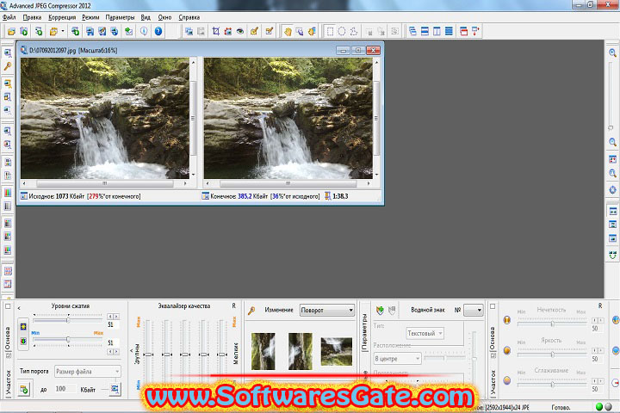Open the Режим menu

(90, 17)
